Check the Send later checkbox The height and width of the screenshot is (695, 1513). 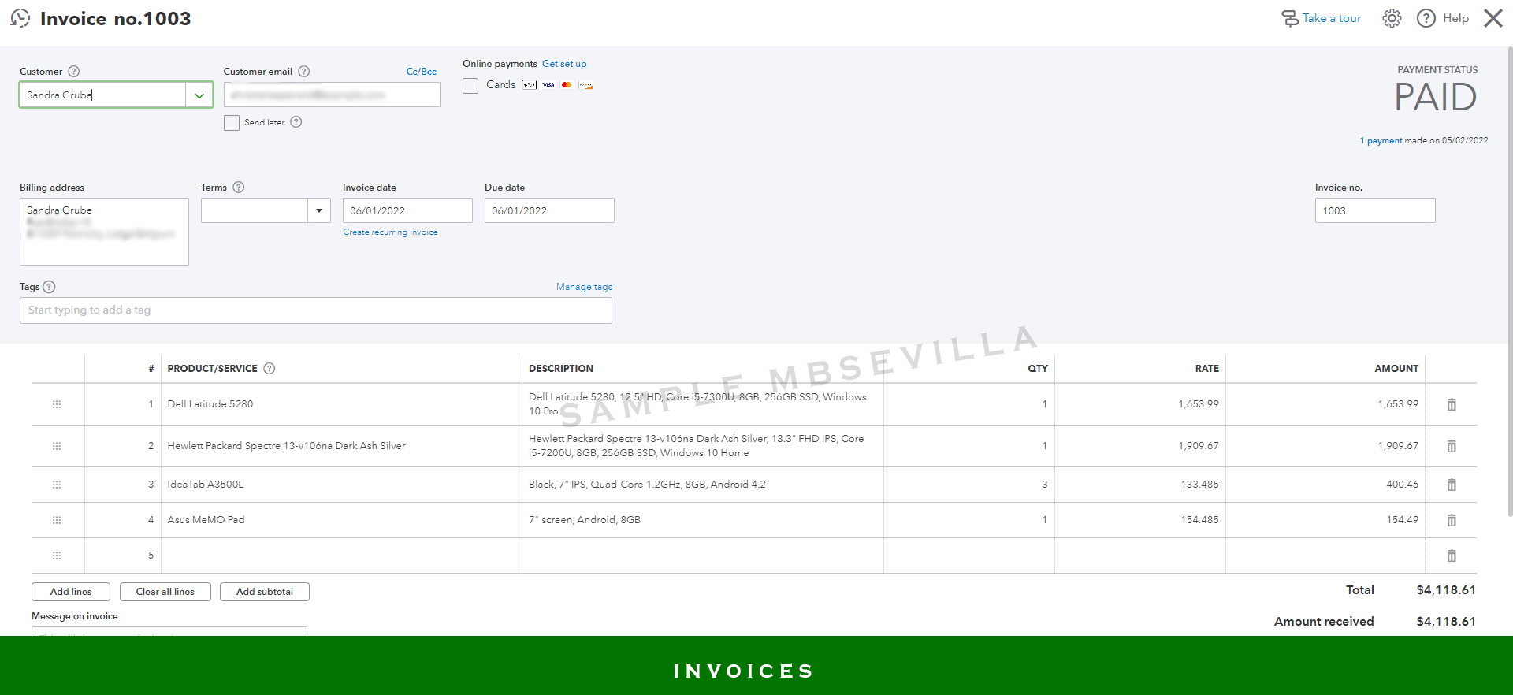[232, 123]
